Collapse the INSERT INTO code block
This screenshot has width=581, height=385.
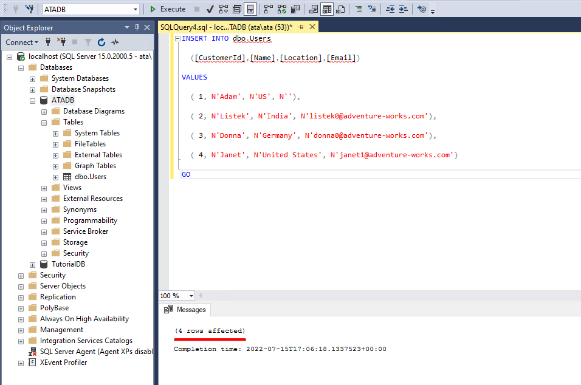tap(177, 38)
